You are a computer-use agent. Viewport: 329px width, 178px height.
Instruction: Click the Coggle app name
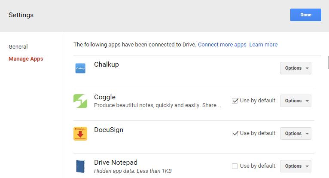point(105,97)
